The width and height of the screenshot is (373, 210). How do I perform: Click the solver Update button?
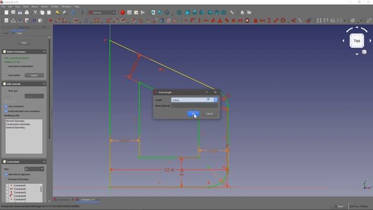tap(34, 75)
